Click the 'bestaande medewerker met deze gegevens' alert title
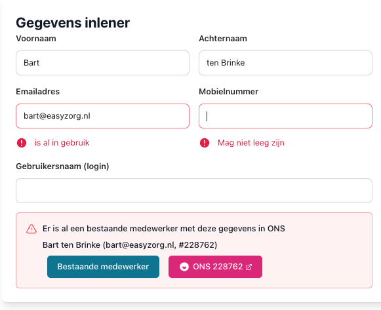 [169, 229]
